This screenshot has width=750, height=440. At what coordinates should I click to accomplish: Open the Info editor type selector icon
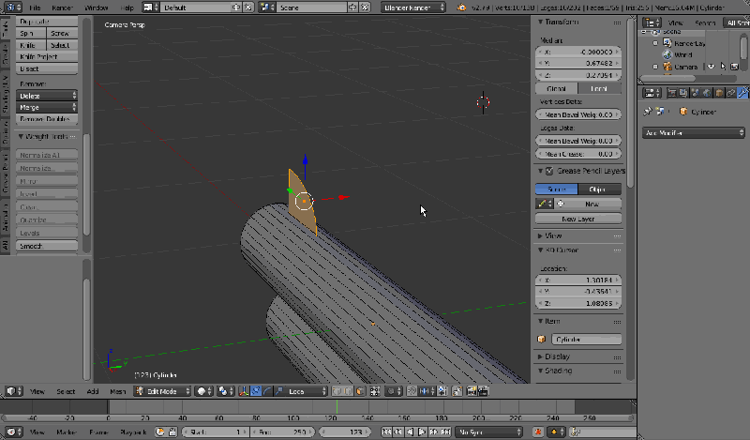pyautogui.click(x=12, y=8)
